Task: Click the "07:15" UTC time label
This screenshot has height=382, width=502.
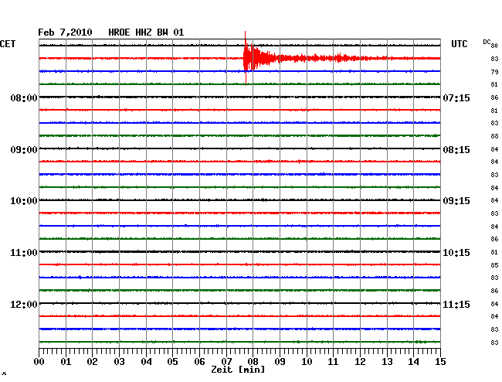Action: click(456, 97)
